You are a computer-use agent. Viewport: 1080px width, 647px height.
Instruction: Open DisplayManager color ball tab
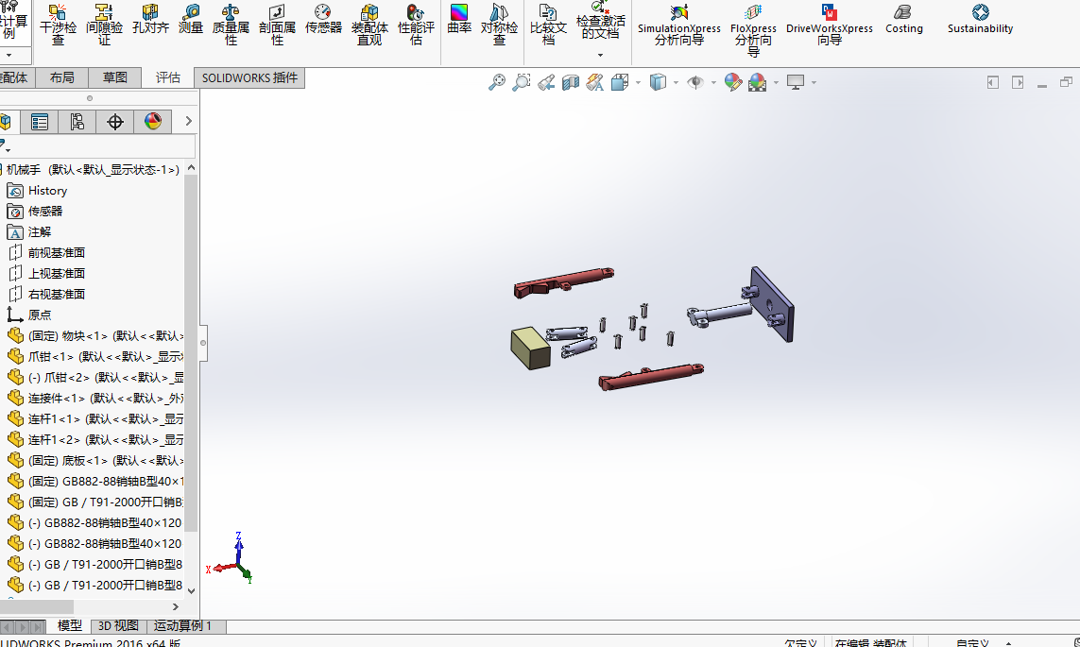[153, 122]
